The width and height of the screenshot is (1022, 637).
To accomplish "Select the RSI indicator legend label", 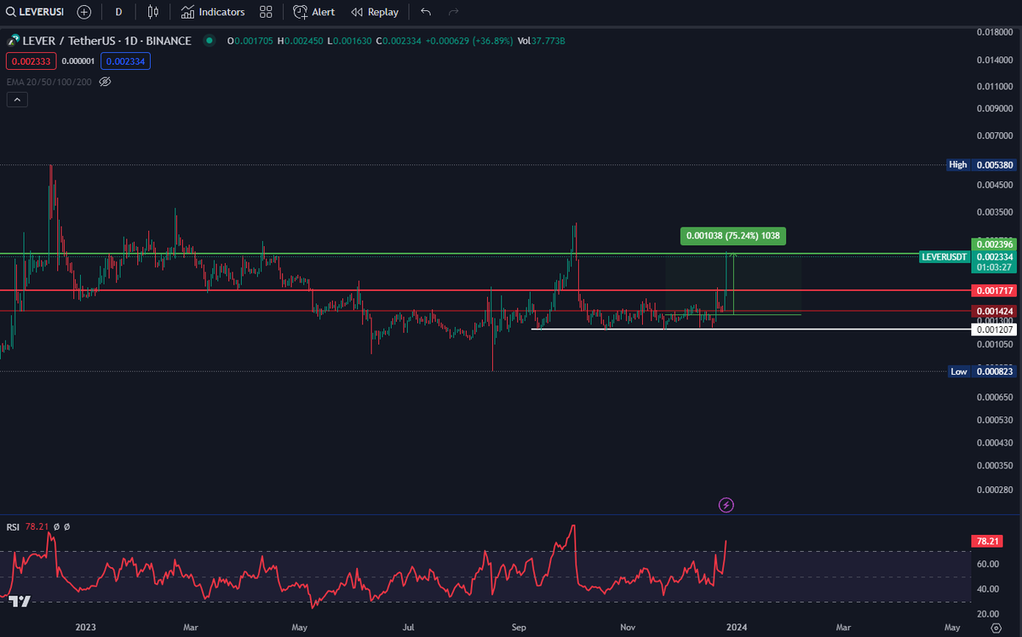I will [x=13, y=527].
